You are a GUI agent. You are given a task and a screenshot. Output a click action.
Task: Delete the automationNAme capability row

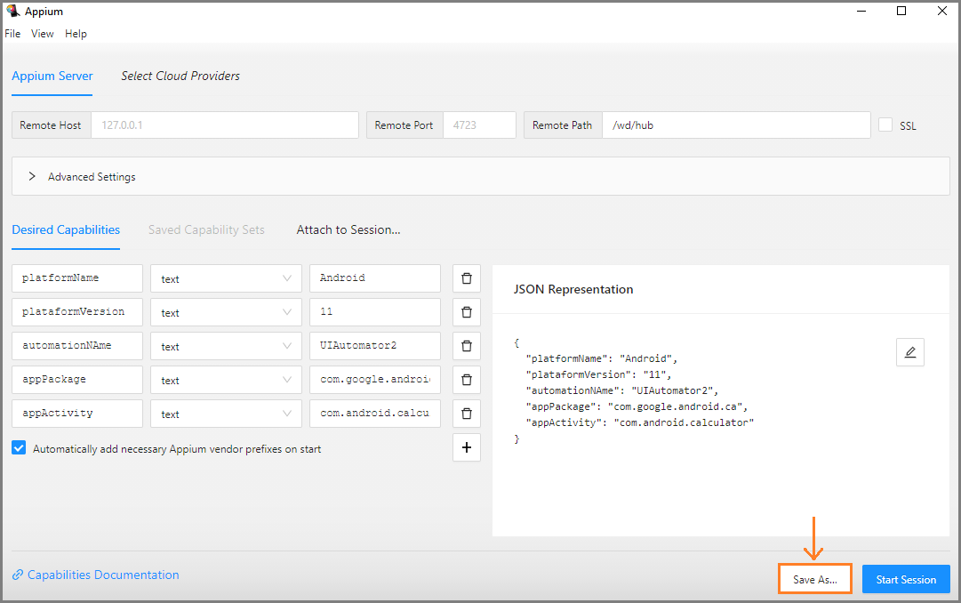(466, 346)
